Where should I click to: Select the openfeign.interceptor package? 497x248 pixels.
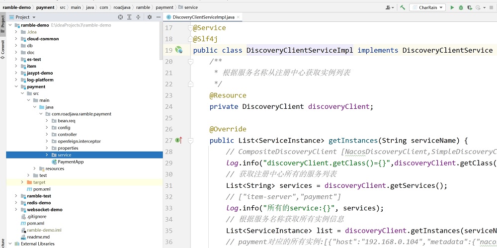click(79, 141)
